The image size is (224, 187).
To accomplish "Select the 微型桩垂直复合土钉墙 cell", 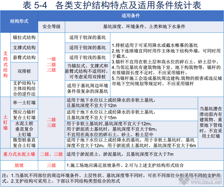I will (x=24, y=143).
